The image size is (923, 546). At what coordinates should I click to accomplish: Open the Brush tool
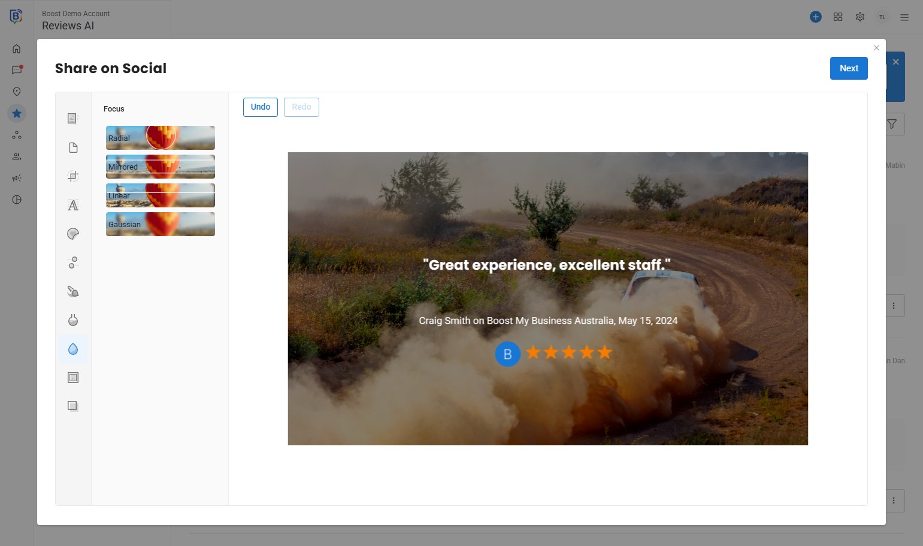coord(73,291)
